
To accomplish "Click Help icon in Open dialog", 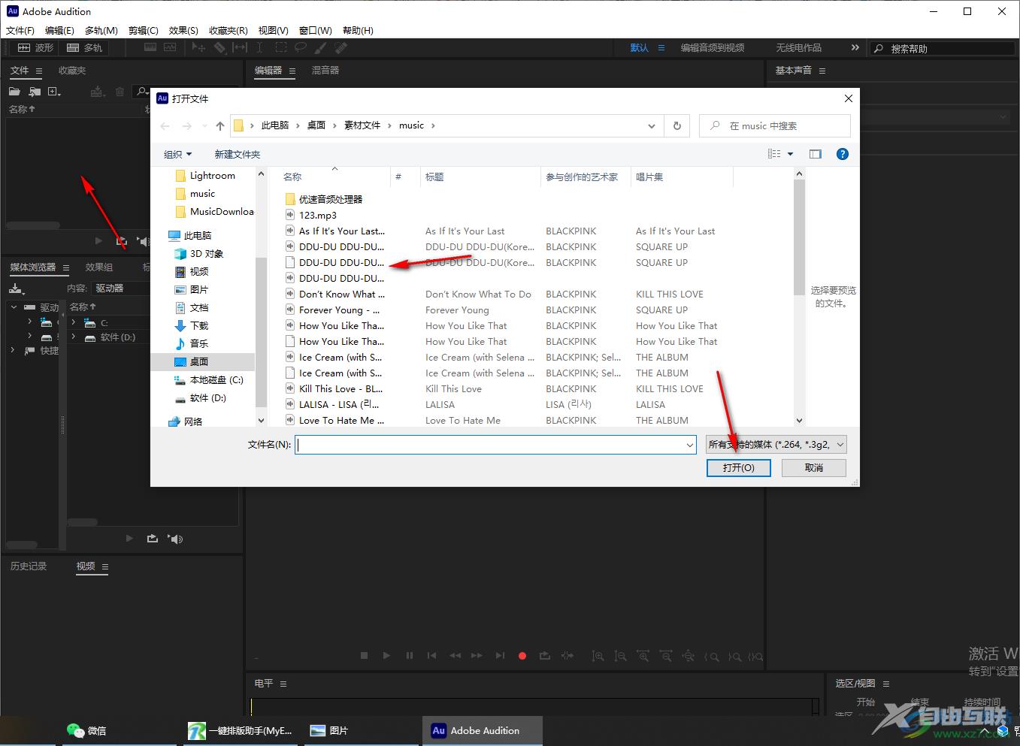I will click(843, 154).
